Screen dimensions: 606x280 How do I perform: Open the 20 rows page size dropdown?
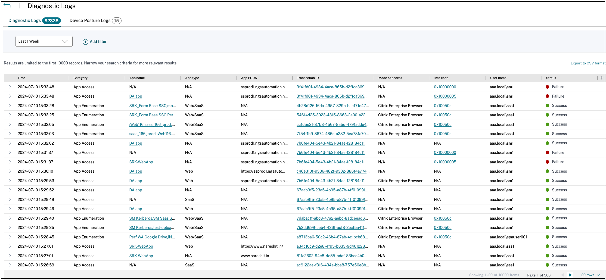tap(591, 275)
